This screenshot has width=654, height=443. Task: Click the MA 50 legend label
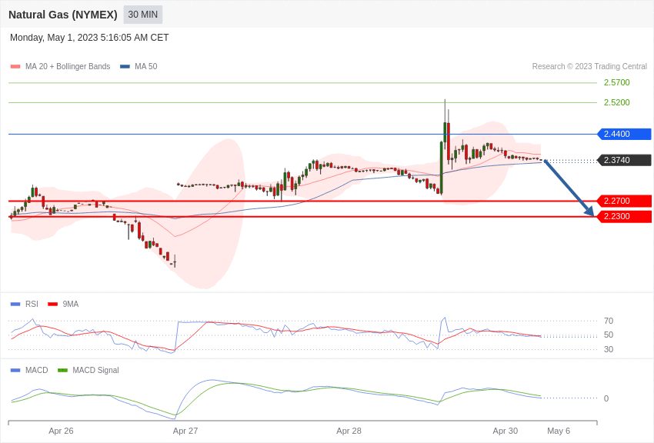(146, 67)
